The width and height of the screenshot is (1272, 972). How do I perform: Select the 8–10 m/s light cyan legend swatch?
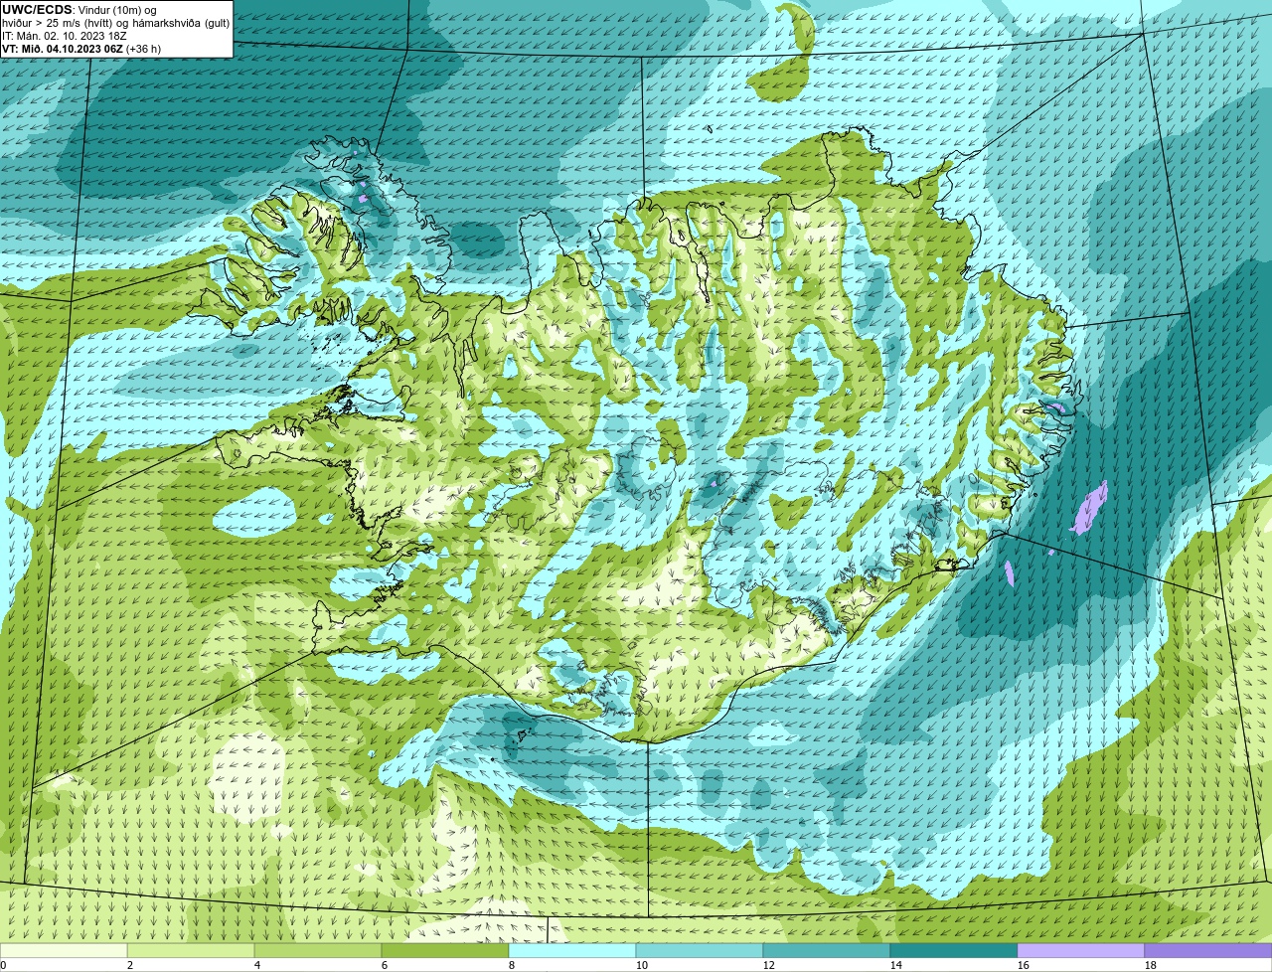point(572,951)
